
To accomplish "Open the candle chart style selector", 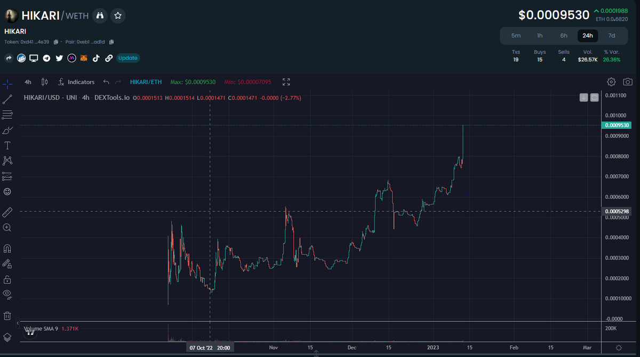I will coord(44,82).
